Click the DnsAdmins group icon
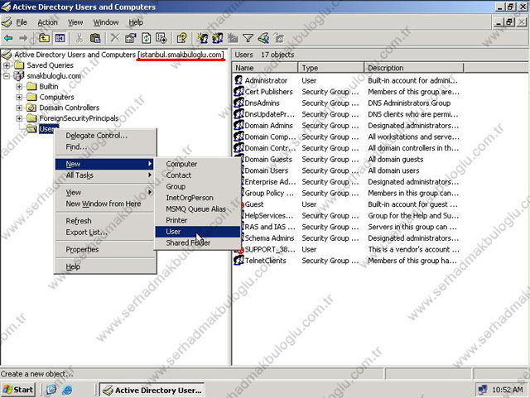 pyautogui.click(x=238, y=103)
